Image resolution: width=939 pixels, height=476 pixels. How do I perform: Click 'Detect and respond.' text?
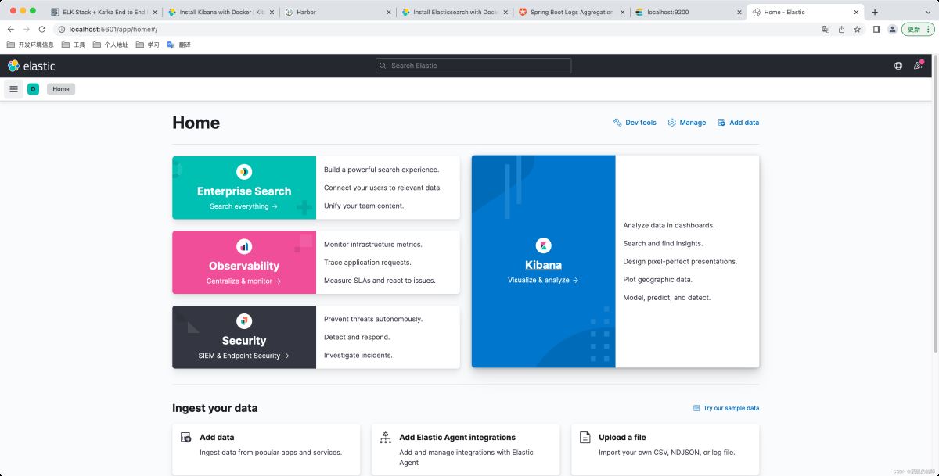[x=357, y=337]
